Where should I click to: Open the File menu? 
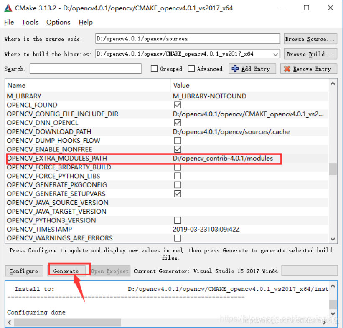(9, 22)
